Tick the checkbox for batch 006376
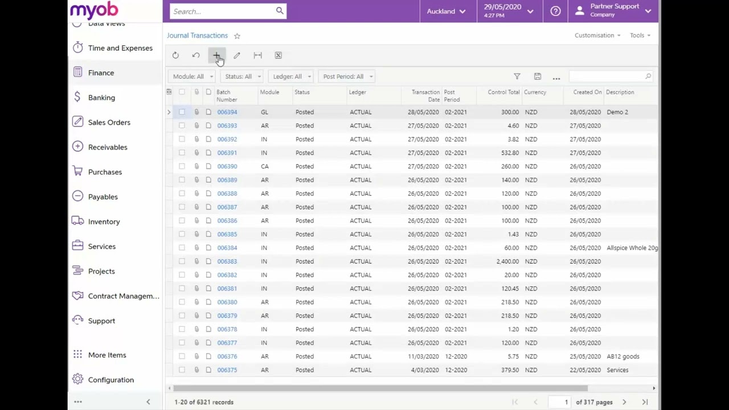The height and width of the screenshot is (410, 729). click(x=182, y=356)
